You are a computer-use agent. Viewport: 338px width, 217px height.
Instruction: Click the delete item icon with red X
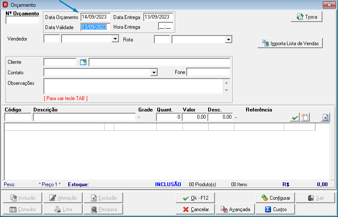(325, 117)
